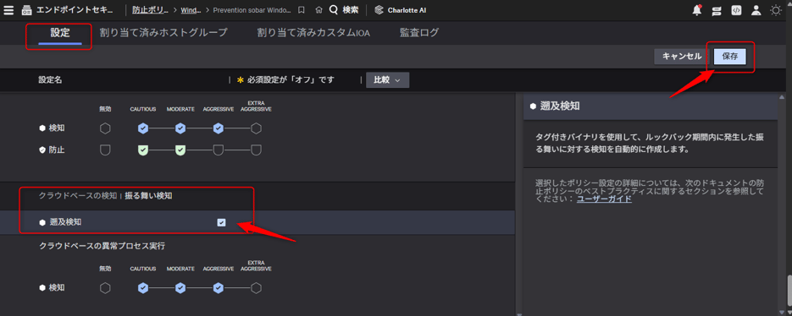Go to 防止ポリ... breadcrumb link
The width and height of the screenshot is (792, 316).
[151, 10]
